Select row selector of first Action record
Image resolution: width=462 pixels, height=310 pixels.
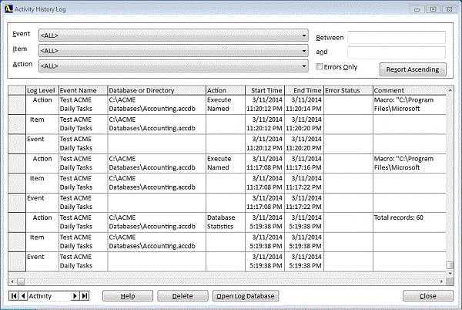(x=17, y=104)
